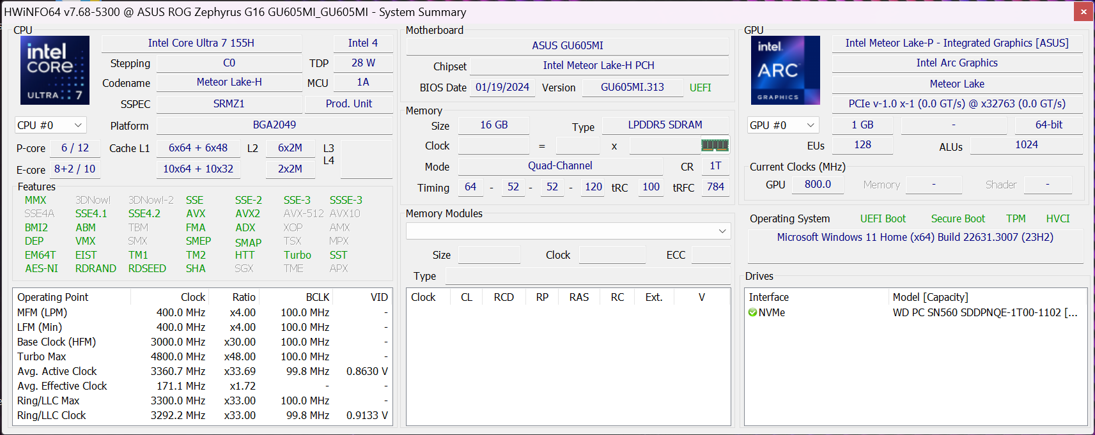Select the Turbo Max operating point row
Image resolution: width=1095 pixels, height=435 pixels.
42,356
